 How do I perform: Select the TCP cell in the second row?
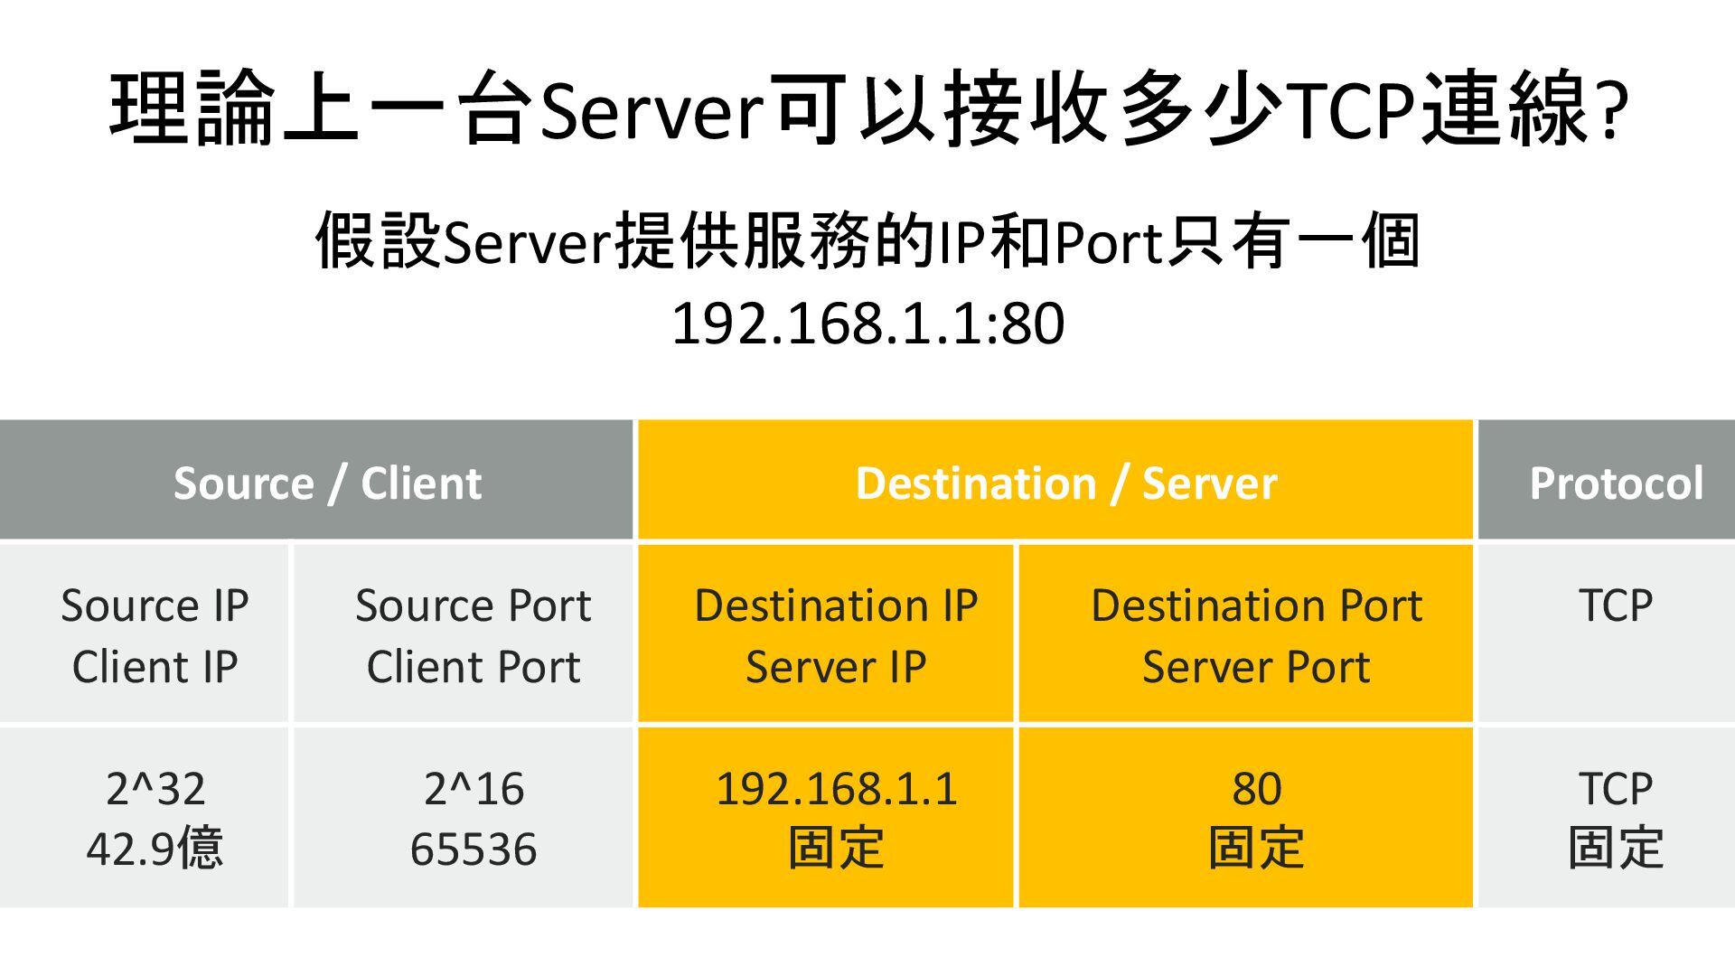point(1607,633)
